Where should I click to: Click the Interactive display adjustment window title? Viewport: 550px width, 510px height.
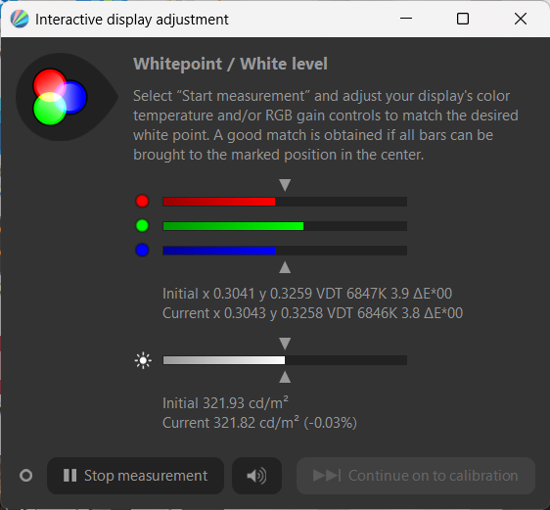132,20
